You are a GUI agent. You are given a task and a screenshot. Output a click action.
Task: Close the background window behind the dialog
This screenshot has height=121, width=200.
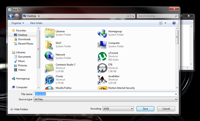tap(189, 16)
